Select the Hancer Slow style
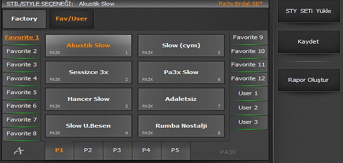This screenshot has height=163, width=343. tap(88, 99)
